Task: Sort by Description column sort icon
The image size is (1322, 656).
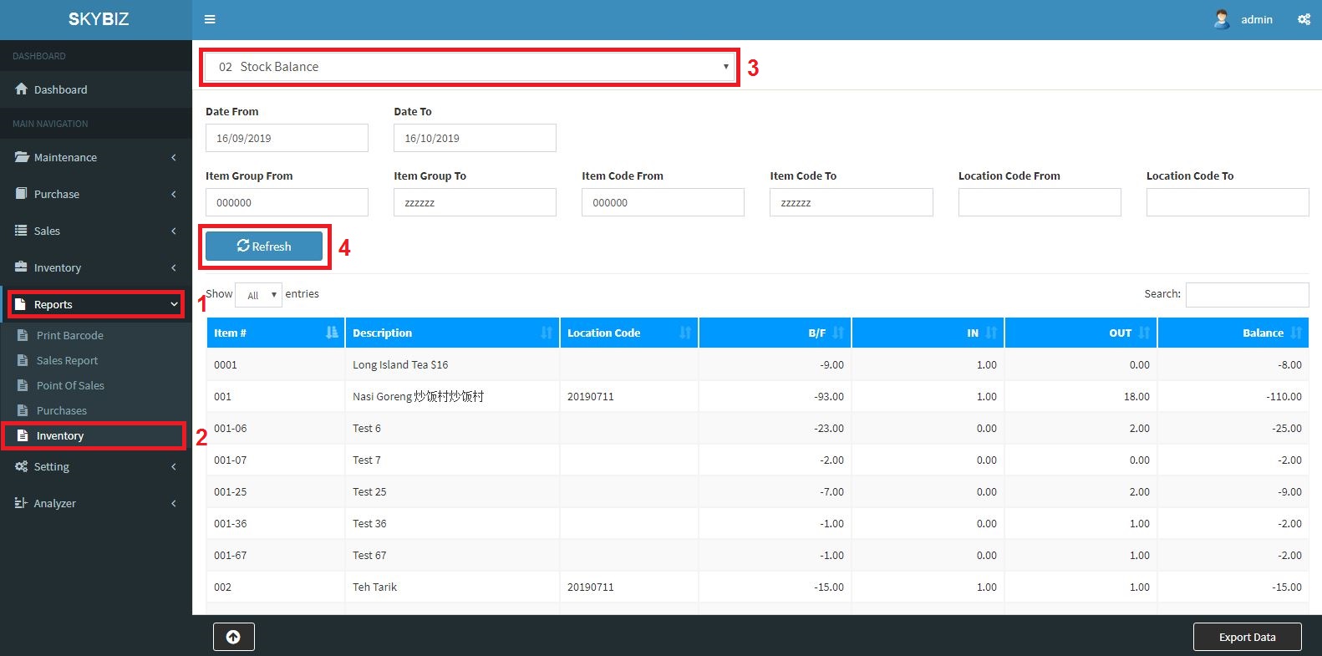Action: coord(547,333)
